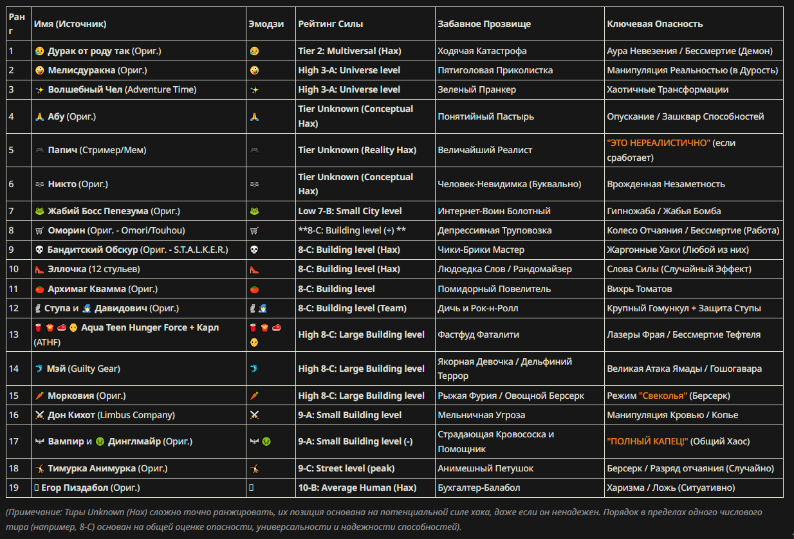Screen dimensions: 794x539
Task: Click the nickname "Зеленый Пранкер"
Action: [477, 89]
